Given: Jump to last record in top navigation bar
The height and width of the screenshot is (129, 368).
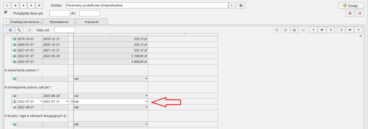Looking at the screenshot, I should click(39, 5).
